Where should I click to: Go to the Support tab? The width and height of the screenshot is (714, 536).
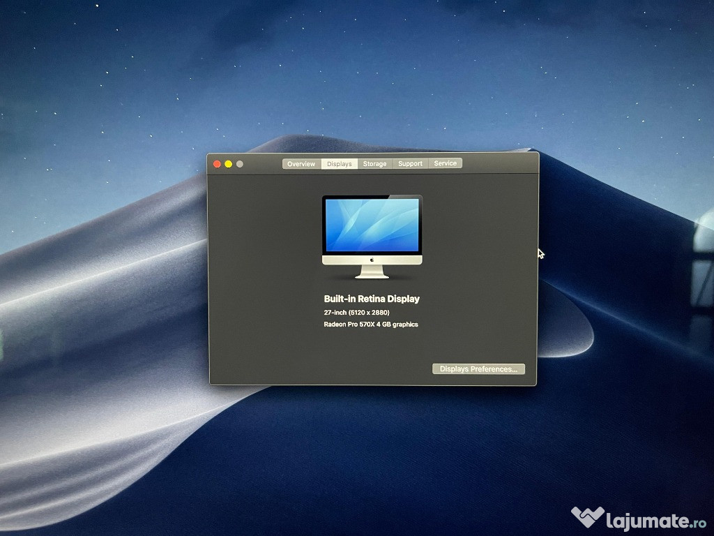(x=410, y=163)
